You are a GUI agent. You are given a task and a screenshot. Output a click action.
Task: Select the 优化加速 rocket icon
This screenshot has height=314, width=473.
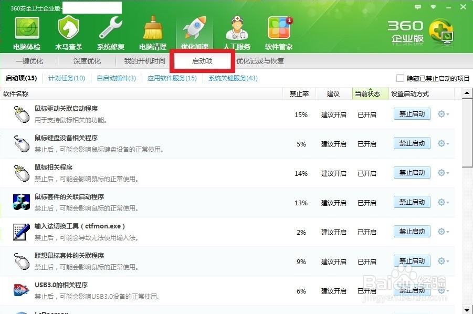click(194, 29)
